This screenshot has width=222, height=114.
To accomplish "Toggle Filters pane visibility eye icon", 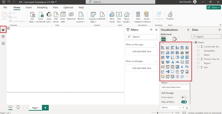I will click(151, 30).
